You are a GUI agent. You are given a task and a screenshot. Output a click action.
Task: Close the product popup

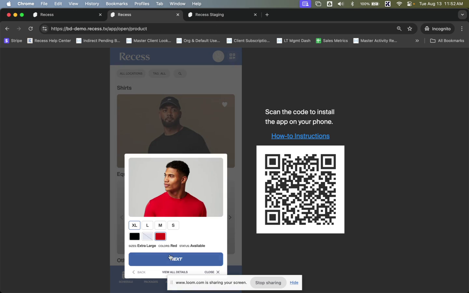212,272
